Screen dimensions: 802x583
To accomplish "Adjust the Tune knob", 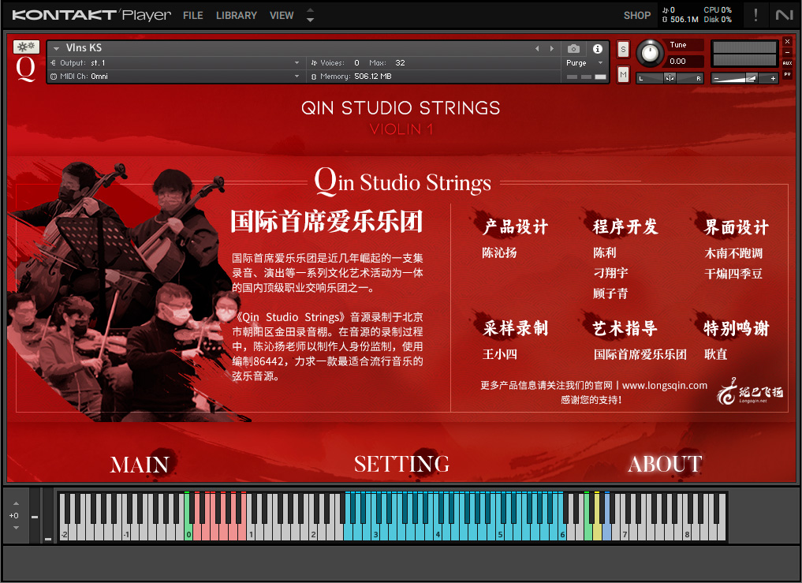I will pos(650,53).
